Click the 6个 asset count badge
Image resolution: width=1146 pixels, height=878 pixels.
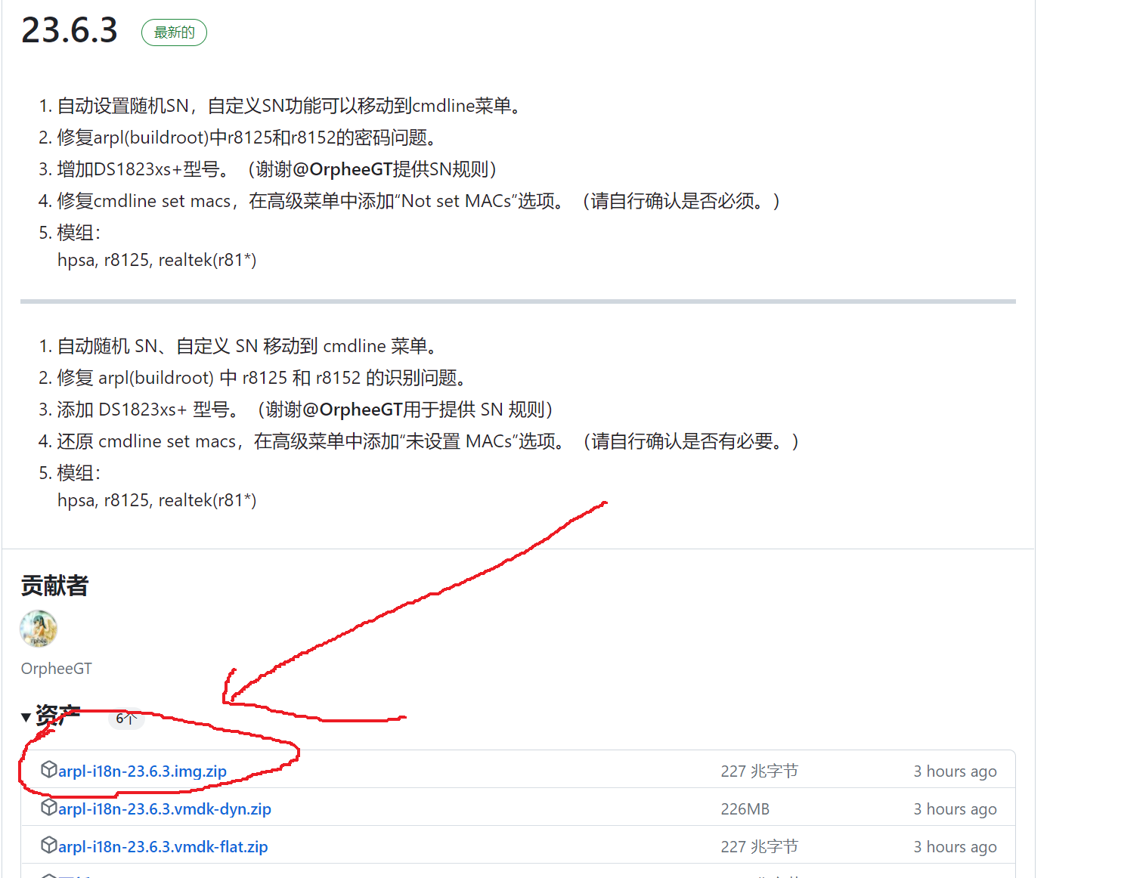tap(125, 718)
